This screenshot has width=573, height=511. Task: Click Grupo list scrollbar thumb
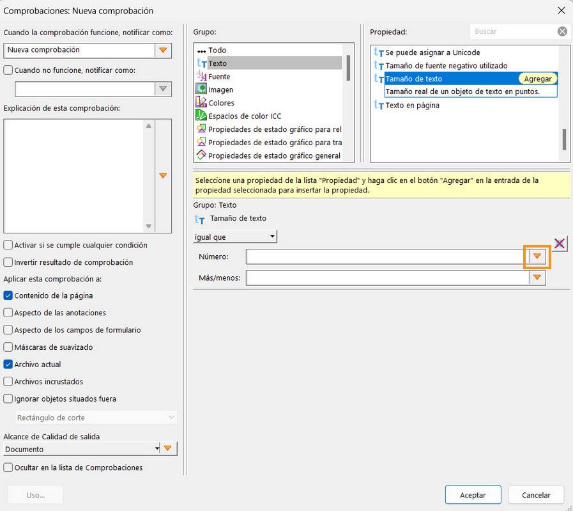click(348, 68)
